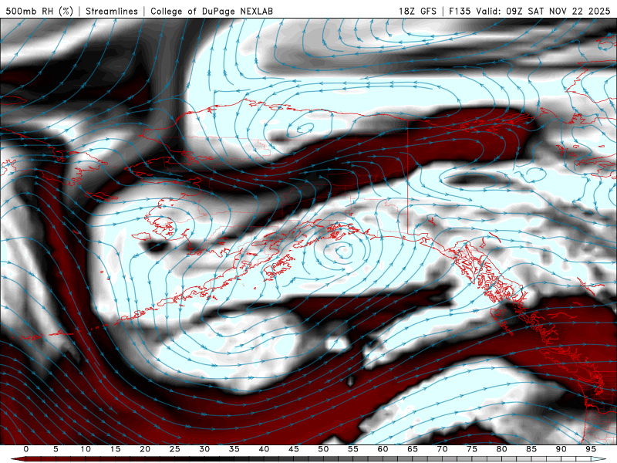Screen dimensions: 617x463
Task: Click the "F135 Valid: 09Z SAT NOV 22 2025" text
Action: [530, 11]
